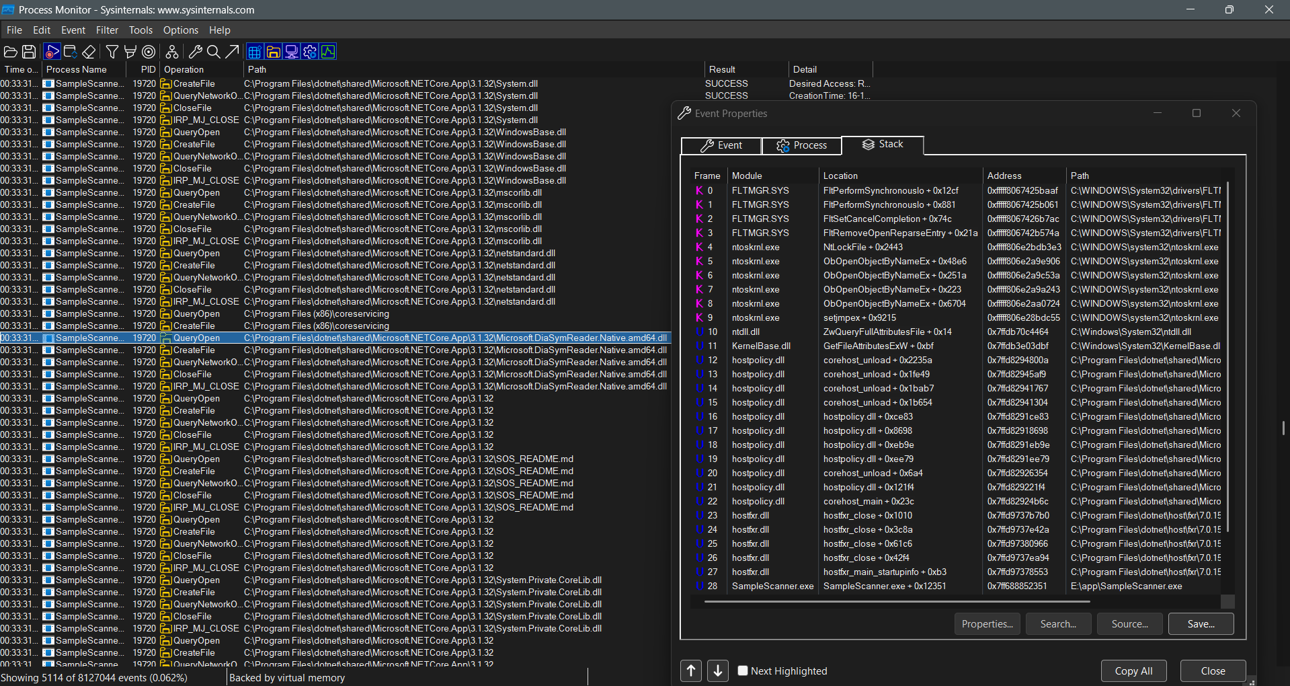Switch to the Event tab

(x=721, y=145)
